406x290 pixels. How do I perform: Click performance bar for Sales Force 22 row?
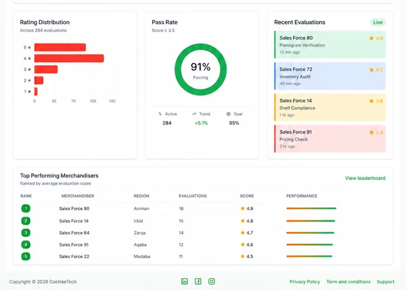[x=309, y=256]
